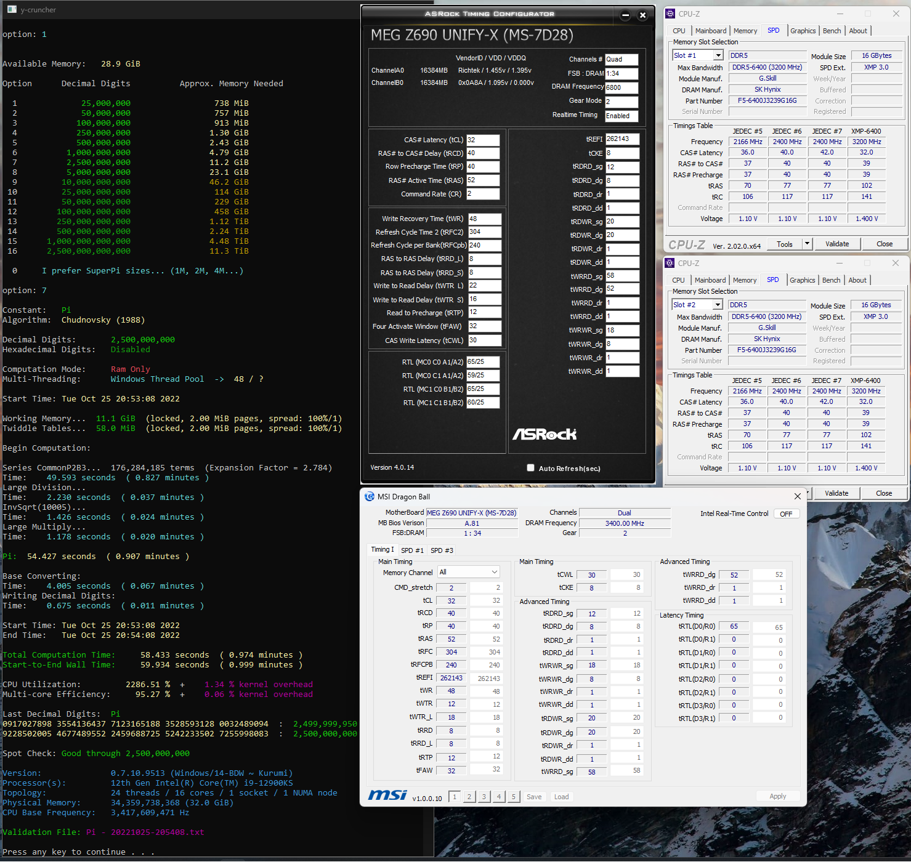Expand the Slot #2 memory slot dropdown

tap(717, 305)
